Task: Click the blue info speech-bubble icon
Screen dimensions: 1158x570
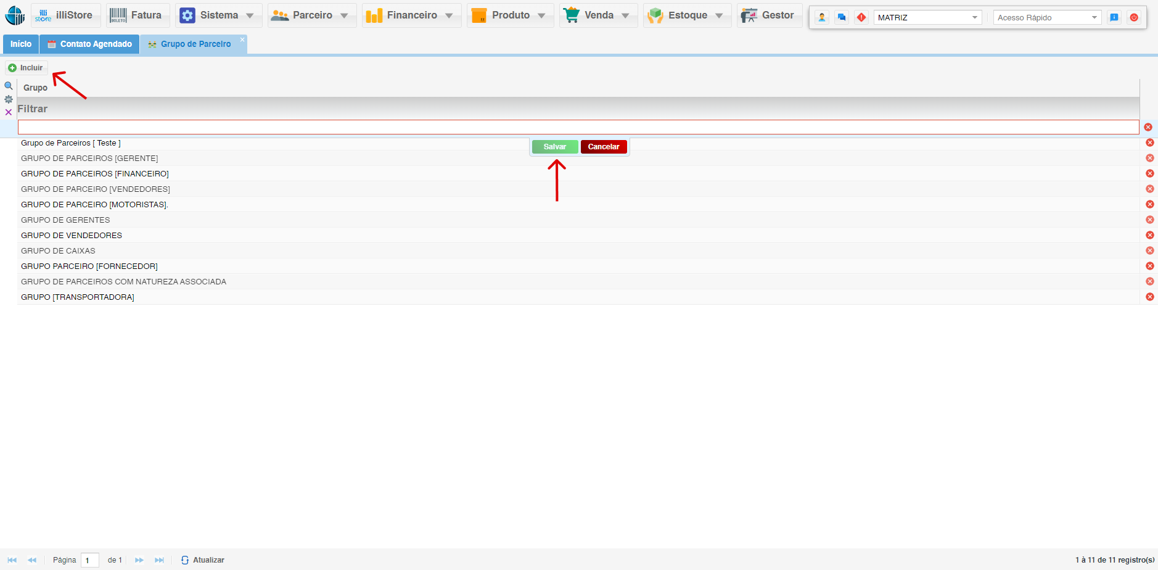Action: pos(1114,17)
